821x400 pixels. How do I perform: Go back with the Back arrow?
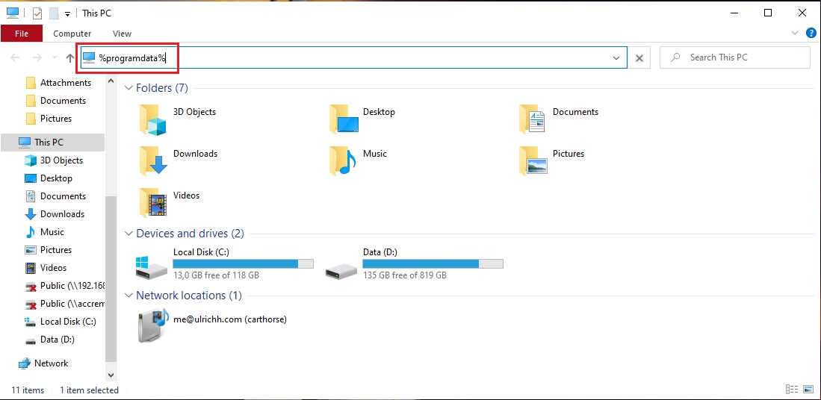pos(15,58)
